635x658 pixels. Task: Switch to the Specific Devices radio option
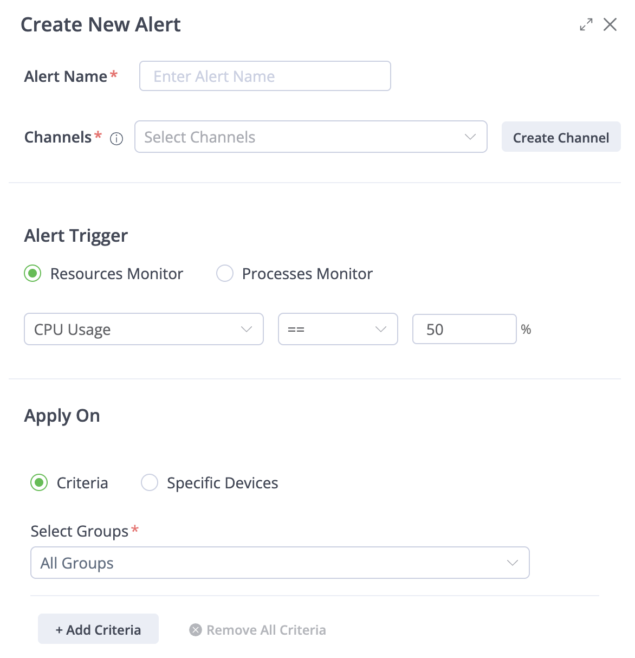(x=150, y=482)
